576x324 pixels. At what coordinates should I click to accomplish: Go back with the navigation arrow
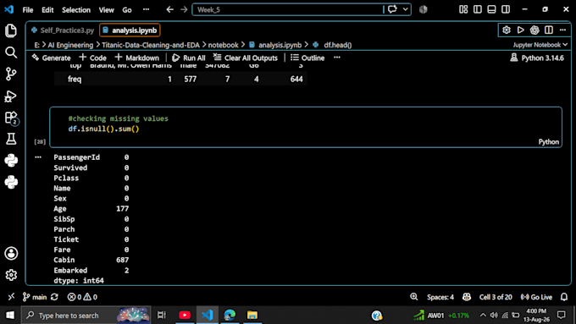(x=169, y=9)
